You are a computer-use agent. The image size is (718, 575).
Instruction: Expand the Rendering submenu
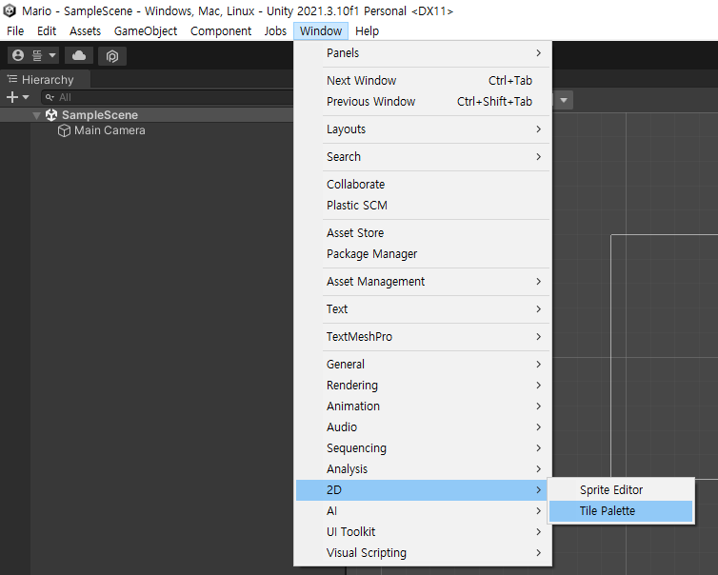(x=423, y=386)
